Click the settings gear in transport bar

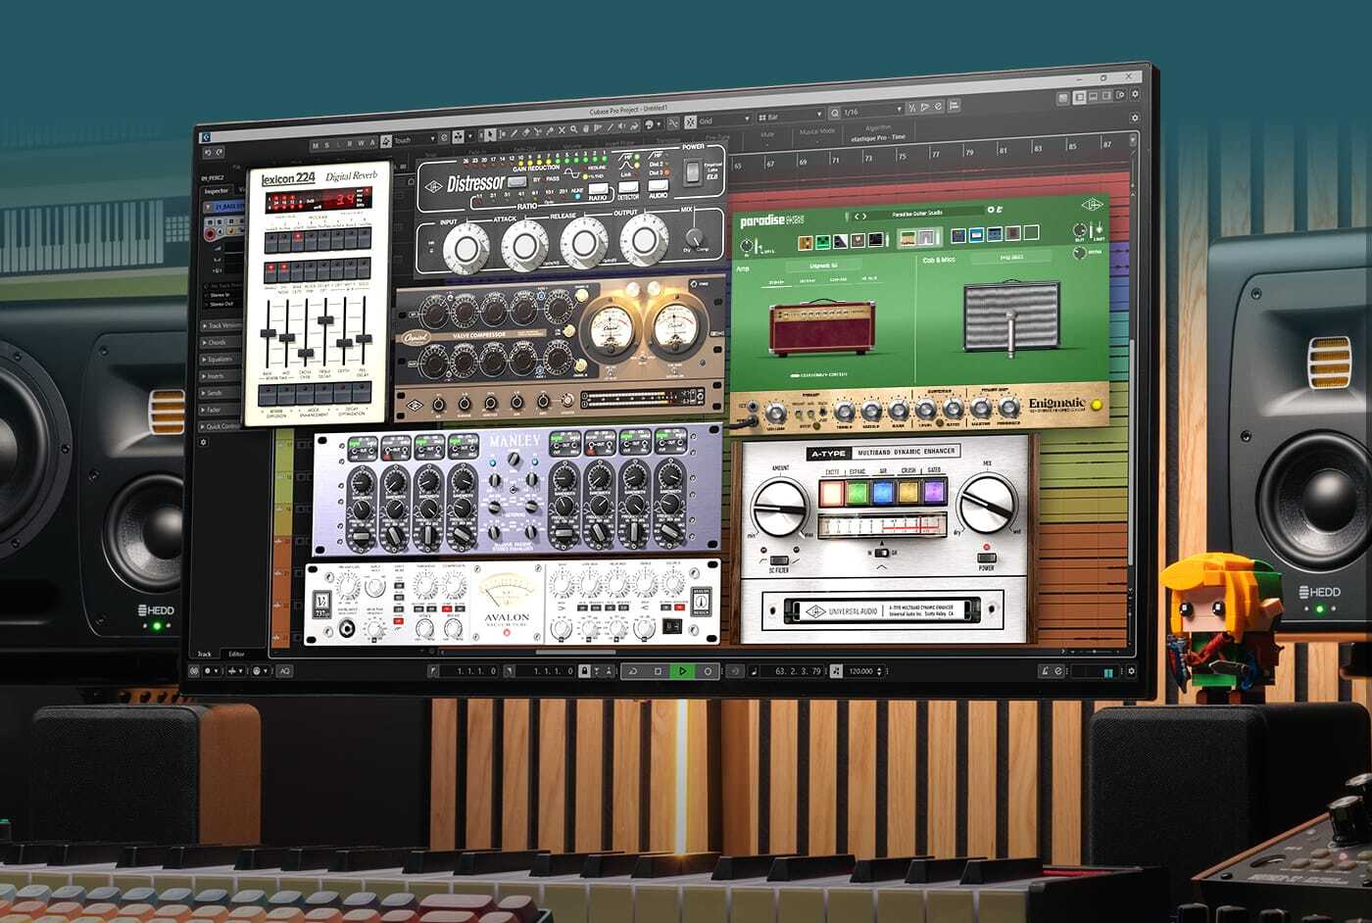pos(1131,671)
